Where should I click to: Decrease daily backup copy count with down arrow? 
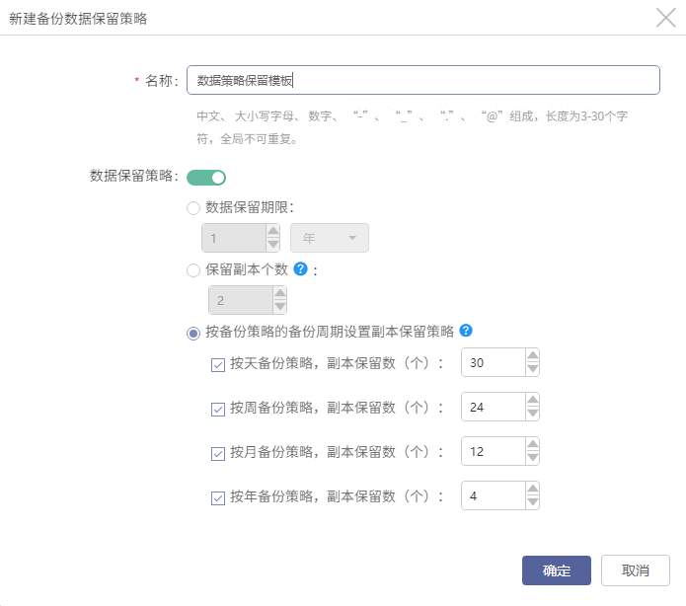[532, 369]
